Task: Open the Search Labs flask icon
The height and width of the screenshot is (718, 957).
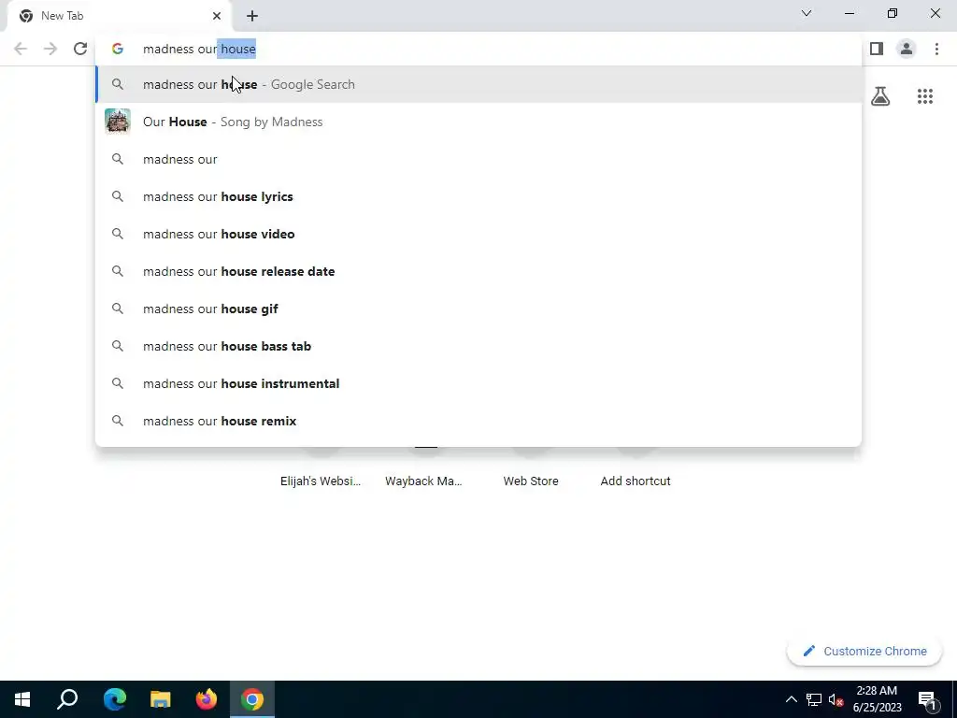Action: click(x=880, y=96)
